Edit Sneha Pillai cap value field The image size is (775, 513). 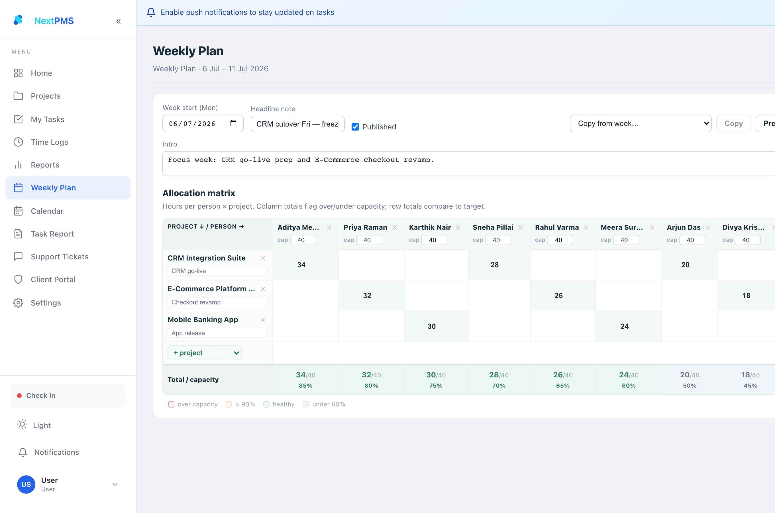coord(498,240)
